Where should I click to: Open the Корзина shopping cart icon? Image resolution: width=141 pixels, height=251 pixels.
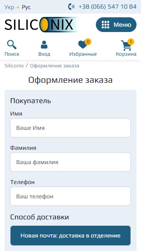coord(126,46)
